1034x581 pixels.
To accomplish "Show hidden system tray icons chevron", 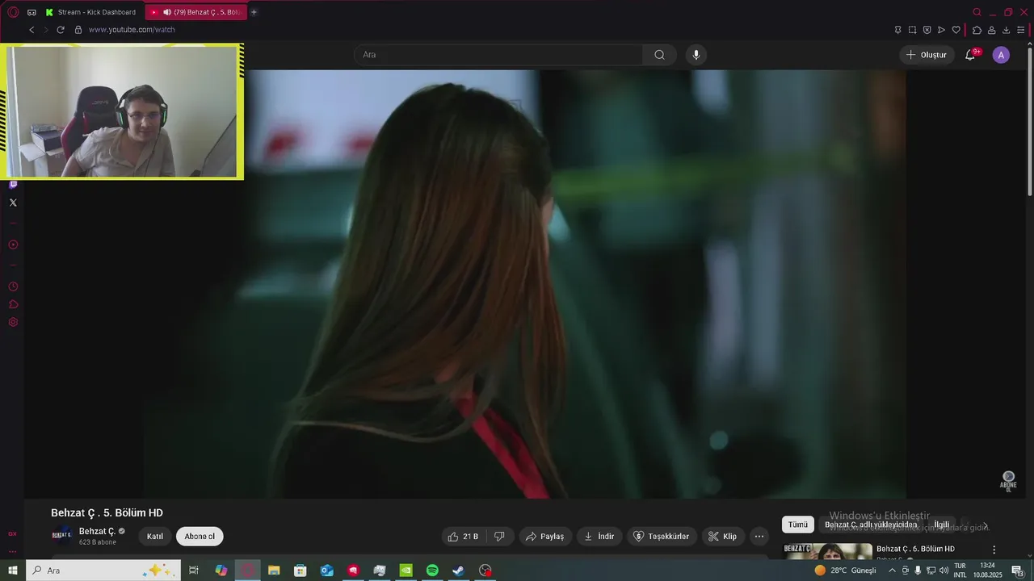I will pyautogui.click(x=892, y=571).
